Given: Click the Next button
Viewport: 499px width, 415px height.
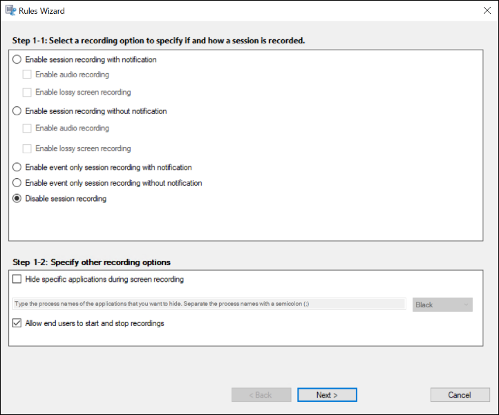Looking at the screenshot, I should coord(327,395).
